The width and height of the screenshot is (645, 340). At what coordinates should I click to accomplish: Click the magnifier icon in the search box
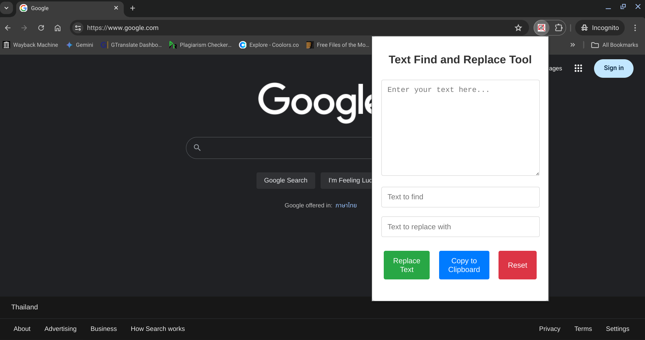tap(197, 147)
